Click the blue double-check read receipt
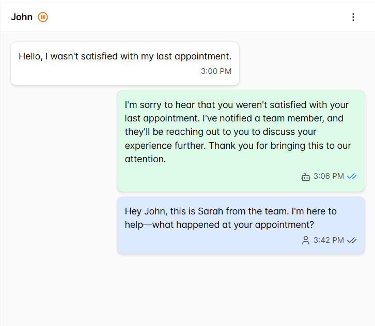The image size is (375, 326). [x=352, y=177]
